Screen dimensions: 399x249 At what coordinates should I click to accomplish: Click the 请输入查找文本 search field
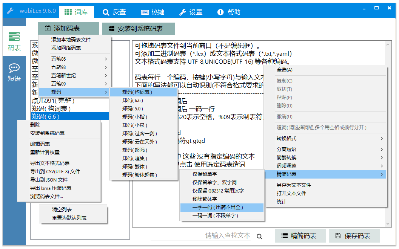coord(201,235)
